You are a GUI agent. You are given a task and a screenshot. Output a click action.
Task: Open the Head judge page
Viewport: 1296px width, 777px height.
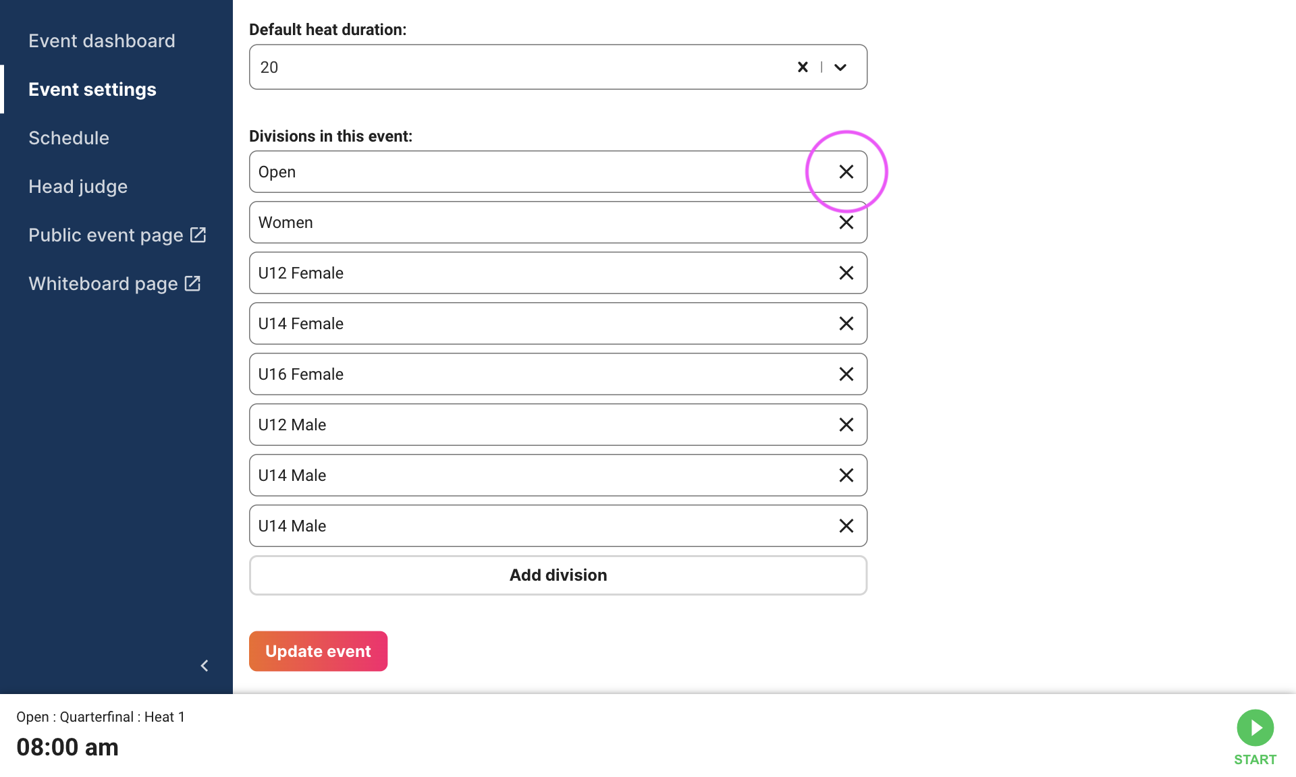(78, 187)
